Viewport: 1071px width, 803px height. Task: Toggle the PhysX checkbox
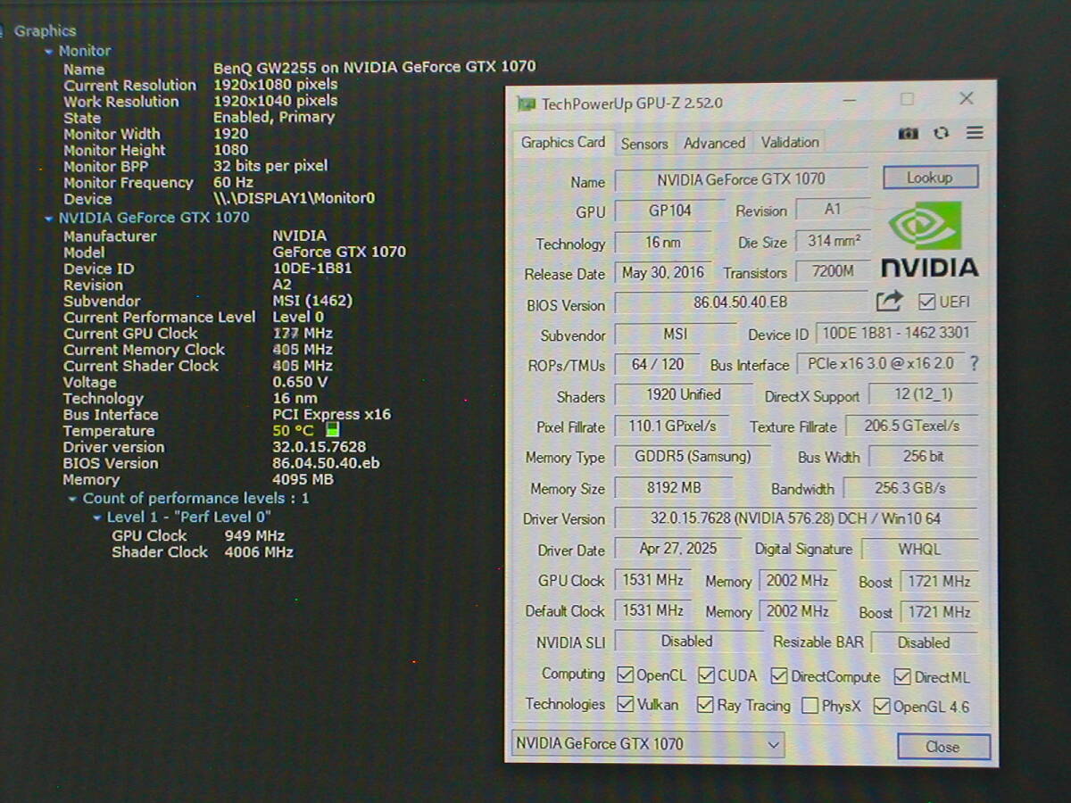click(809, 706)
